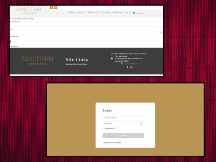Open the Services menu item
The image size is (216, 162).
(x=80, y=12)
